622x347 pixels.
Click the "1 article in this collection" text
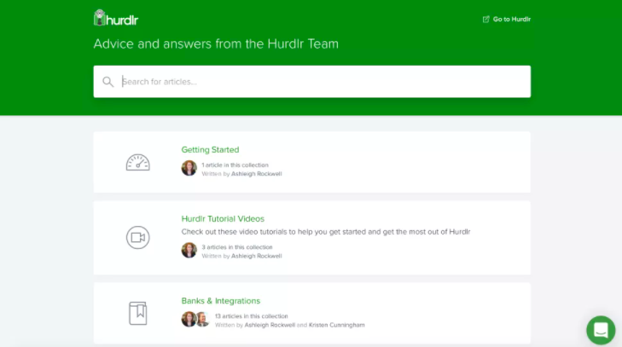235,165
